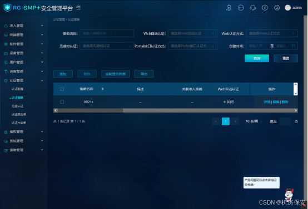
Task: Click the RG-SMP+ shield logo
Action: tap(7, 8)
